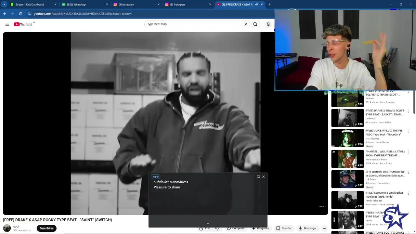Screen dimensions: 416x234
Task: Open the soul channel avatar
Action: 7,228
